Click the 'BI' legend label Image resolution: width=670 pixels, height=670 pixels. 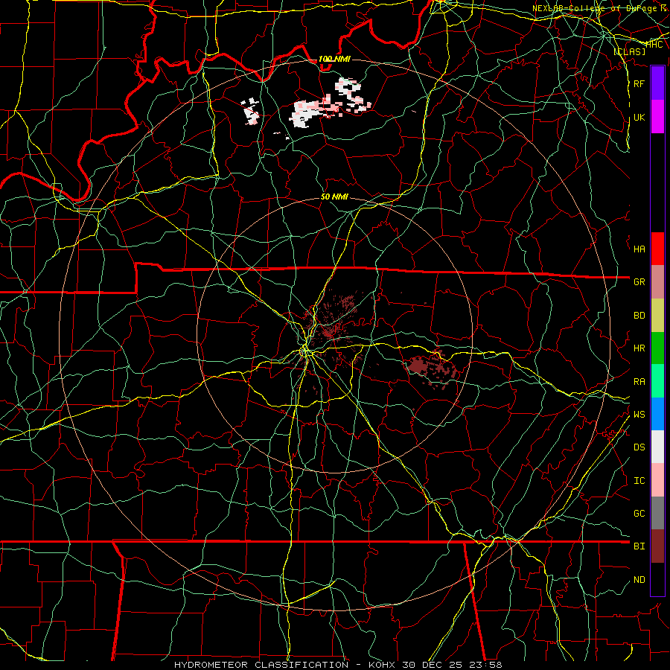coord(639,546)
